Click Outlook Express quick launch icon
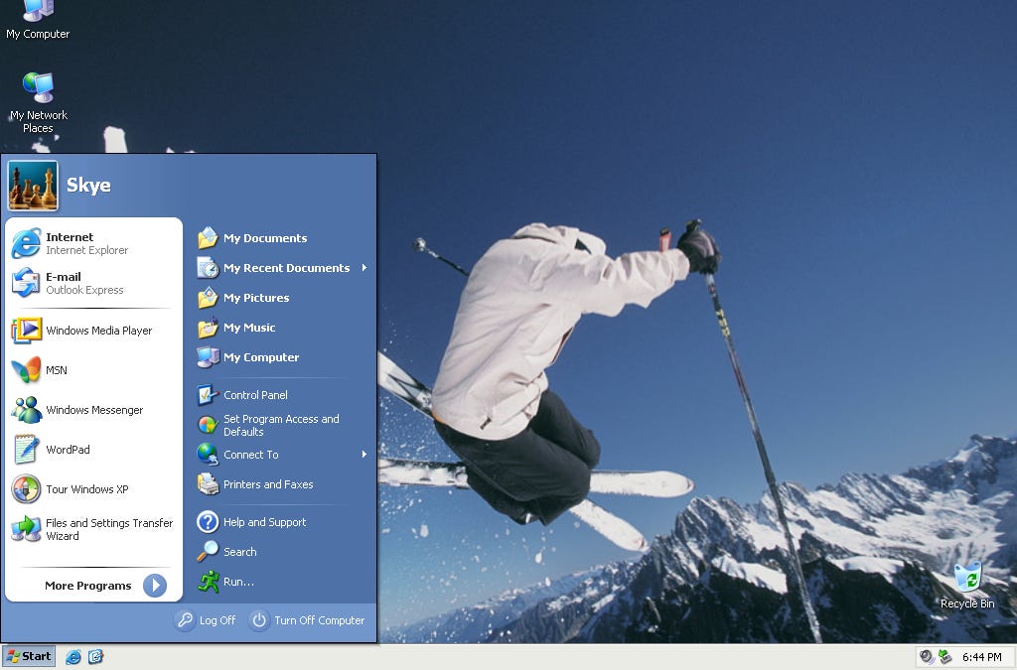This screenshot has height=670, width=1017. (96, 657)
